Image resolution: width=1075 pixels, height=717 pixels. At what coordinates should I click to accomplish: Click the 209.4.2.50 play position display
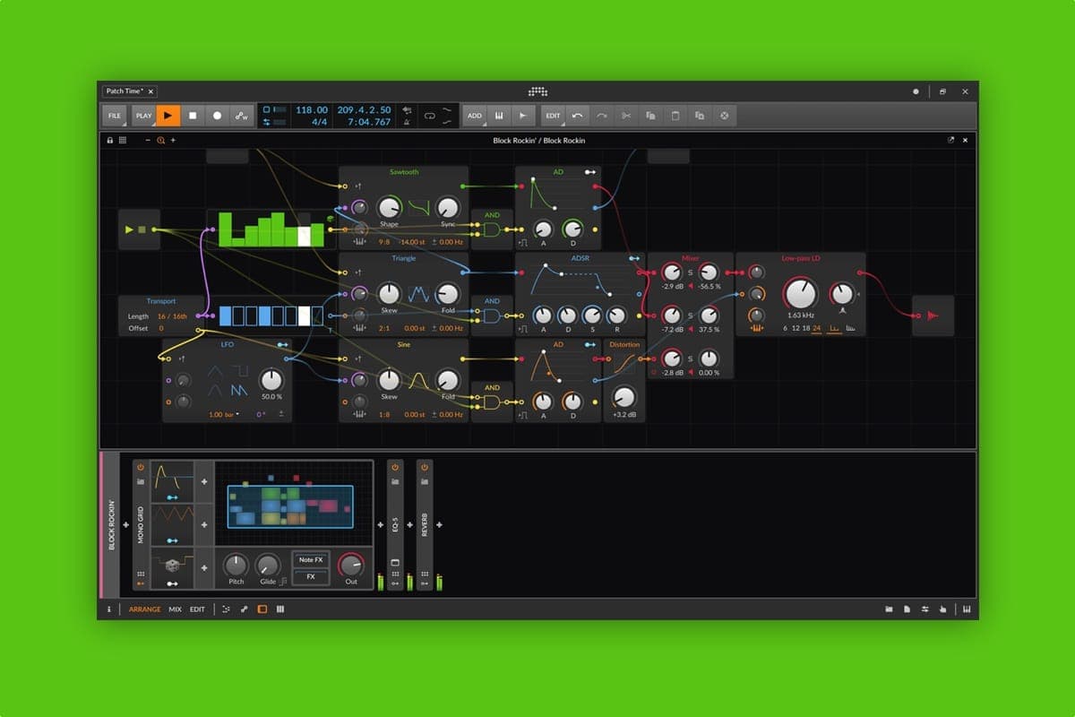[x=364, y=109]
